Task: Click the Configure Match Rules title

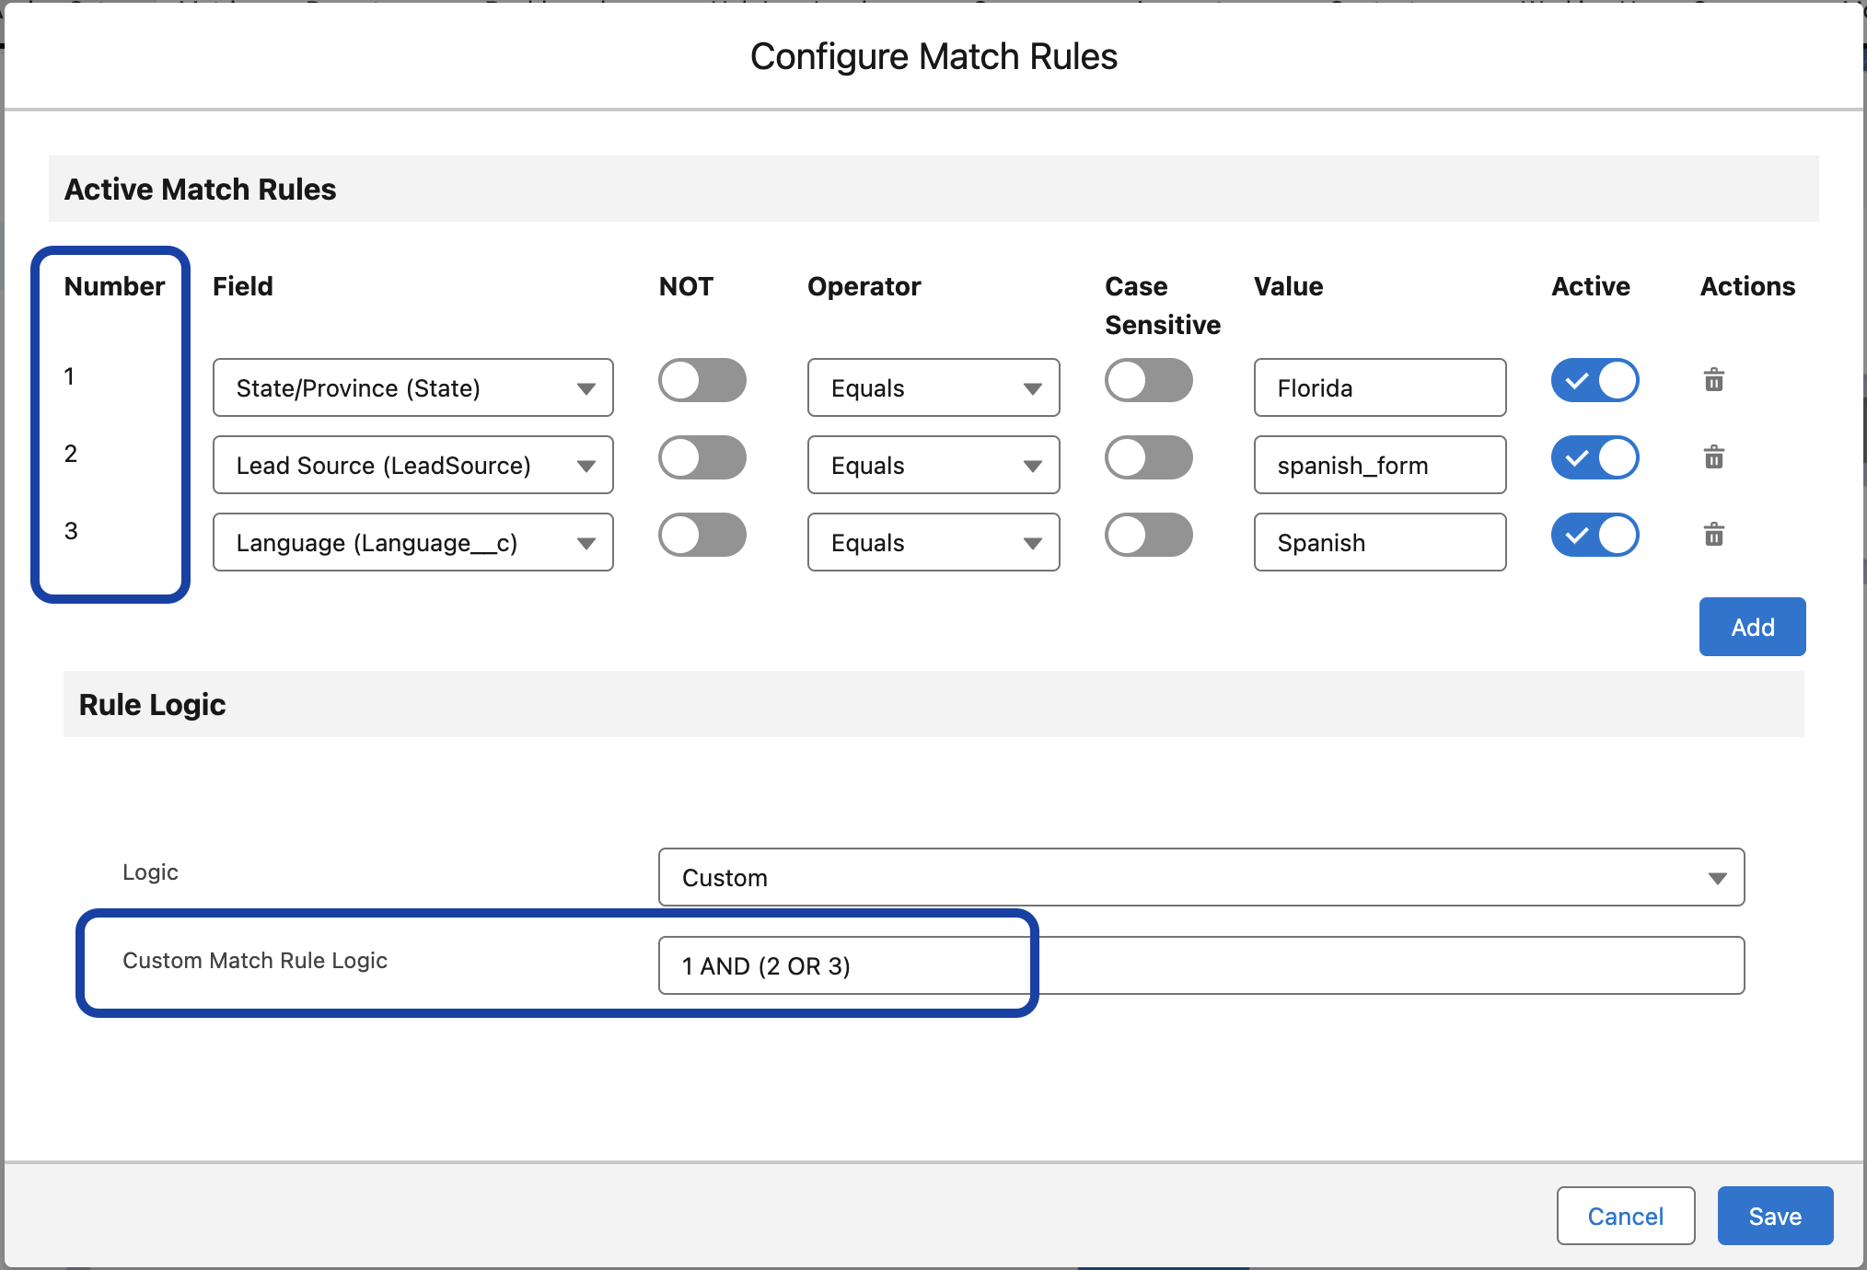Action: click(933, 56)
